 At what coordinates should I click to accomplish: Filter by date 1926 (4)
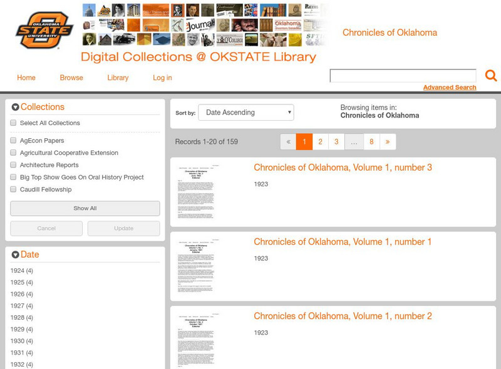coord(22,294)
